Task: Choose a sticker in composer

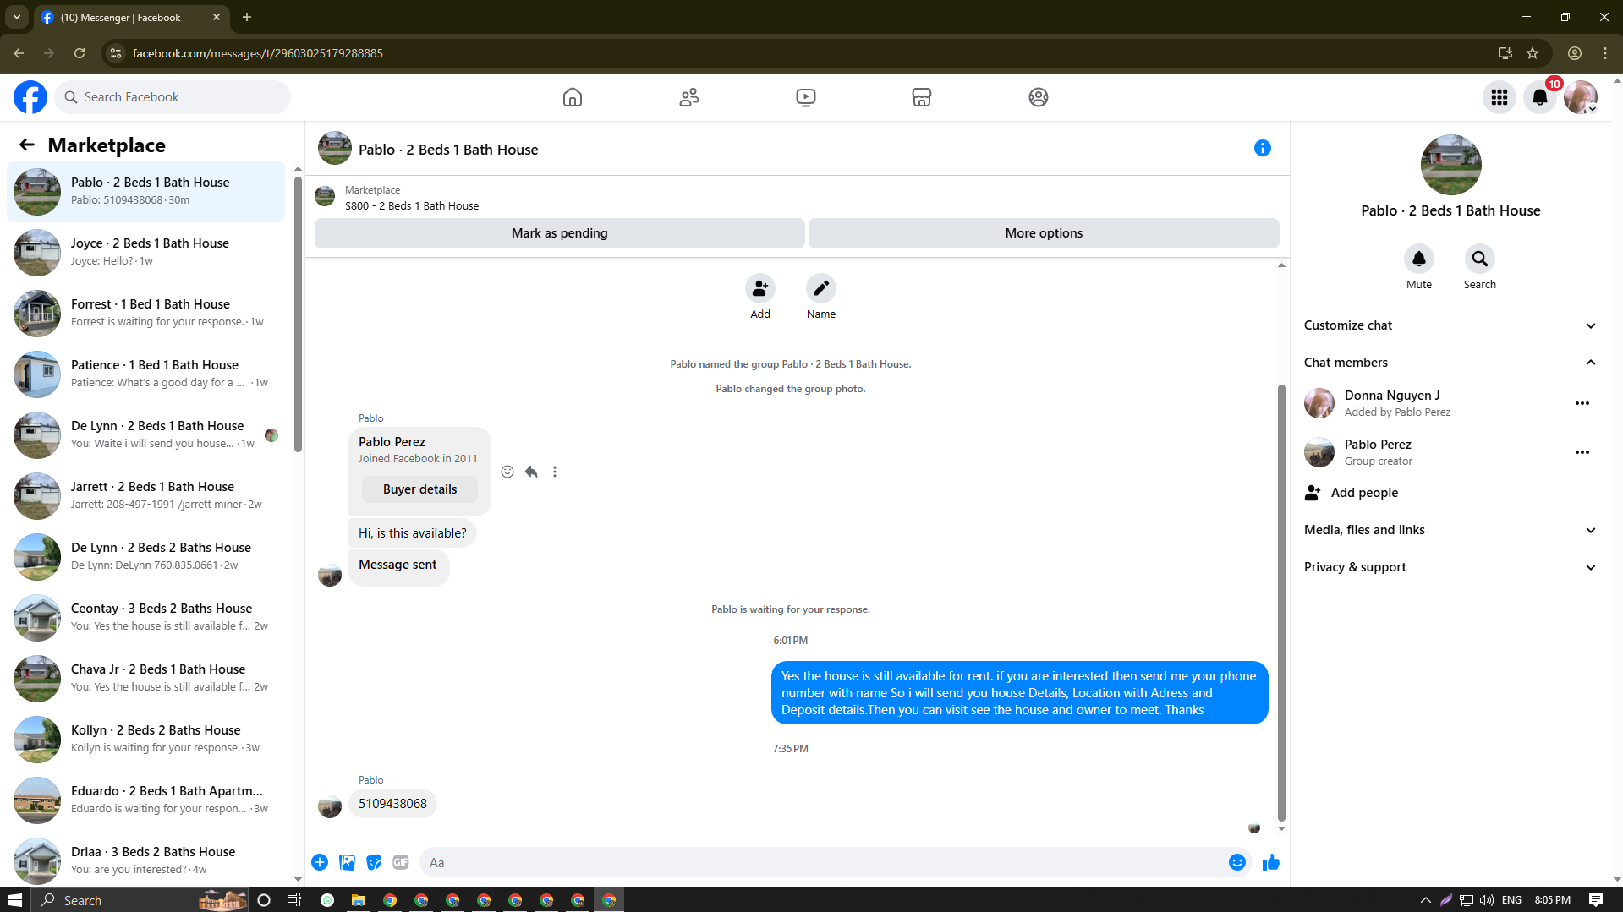Action: pos(374,862)
